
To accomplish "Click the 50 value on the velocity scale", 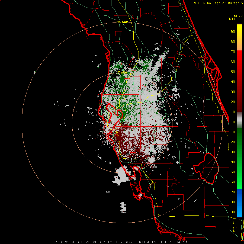I will 233,72.
